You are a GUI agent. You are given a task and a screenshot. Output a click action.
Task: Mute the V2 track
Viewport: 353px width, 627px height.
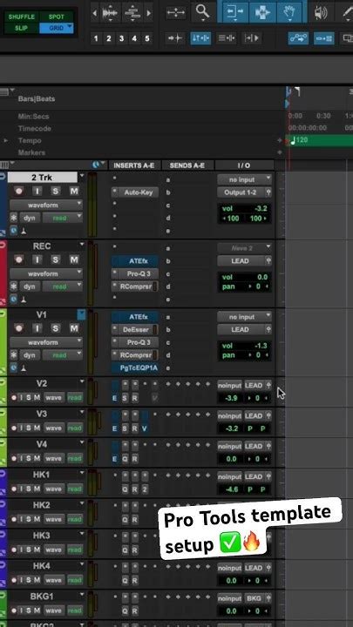click(x=37, y=397)
